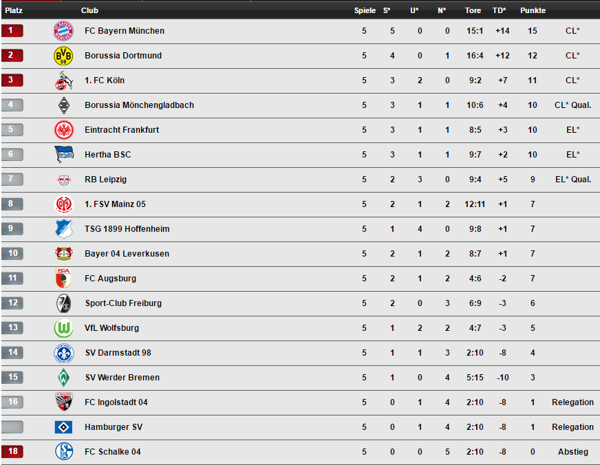Screen dimensions: 600x465
Task: Click the SV Werder Bremen logo
Action: click(x=63, y=378)
